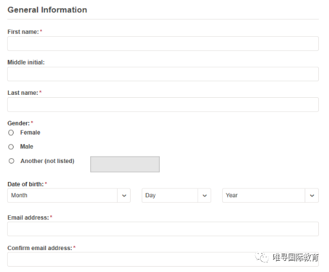The width and height of the screenshot is (329, 272).
Task: Select the Female gender radio button
Action: pos(11,133)
